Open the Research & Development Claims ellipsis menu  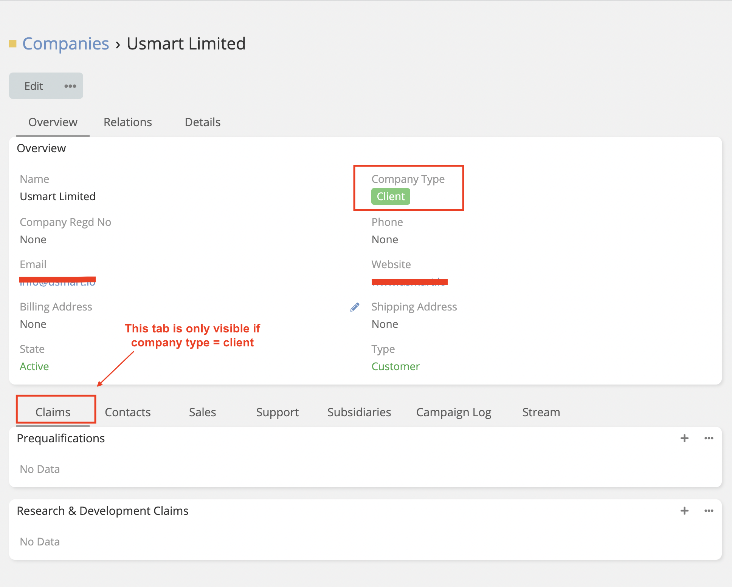709,511
